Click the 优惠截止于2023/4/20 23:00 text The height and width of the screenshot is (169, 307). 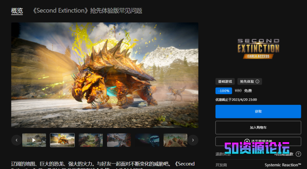[x=236, y=99]
